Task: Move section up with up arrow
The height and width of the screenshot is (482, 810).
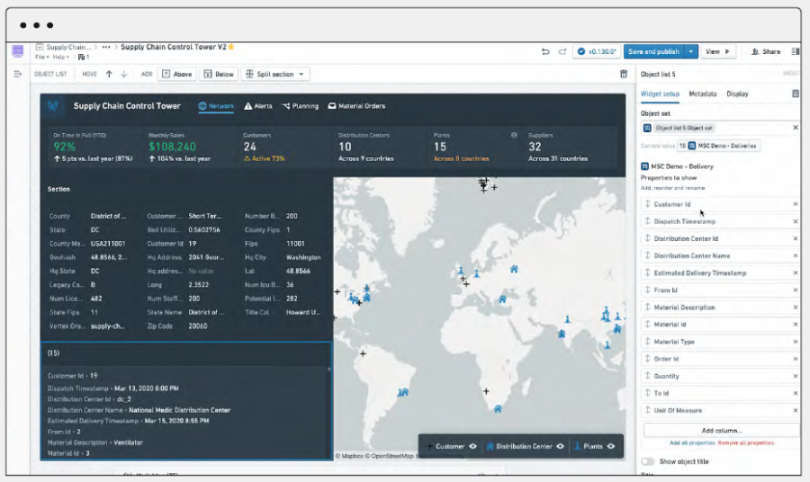Action: pyautogui.click(x=109, y=75)
